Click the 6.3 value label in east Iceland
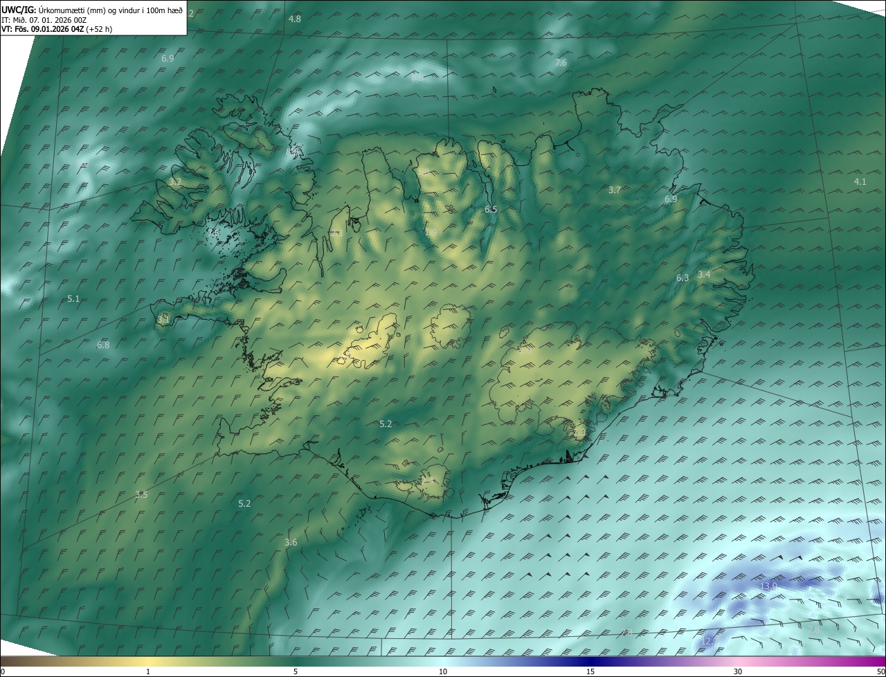This screenshot has height=677, width=886. 682,278
